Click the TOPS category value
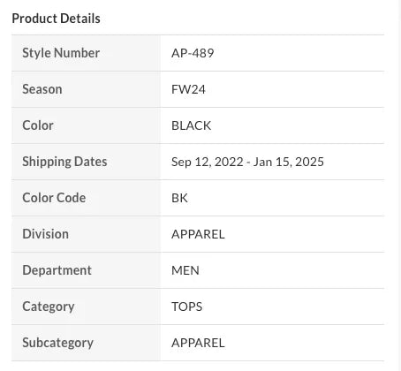 (x=186, y=307)
